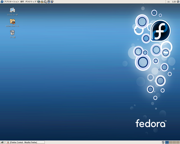The width and height of the screenshot is (180, 144).
Task: Click the clock showing 1:25
Action: [173, 2]
